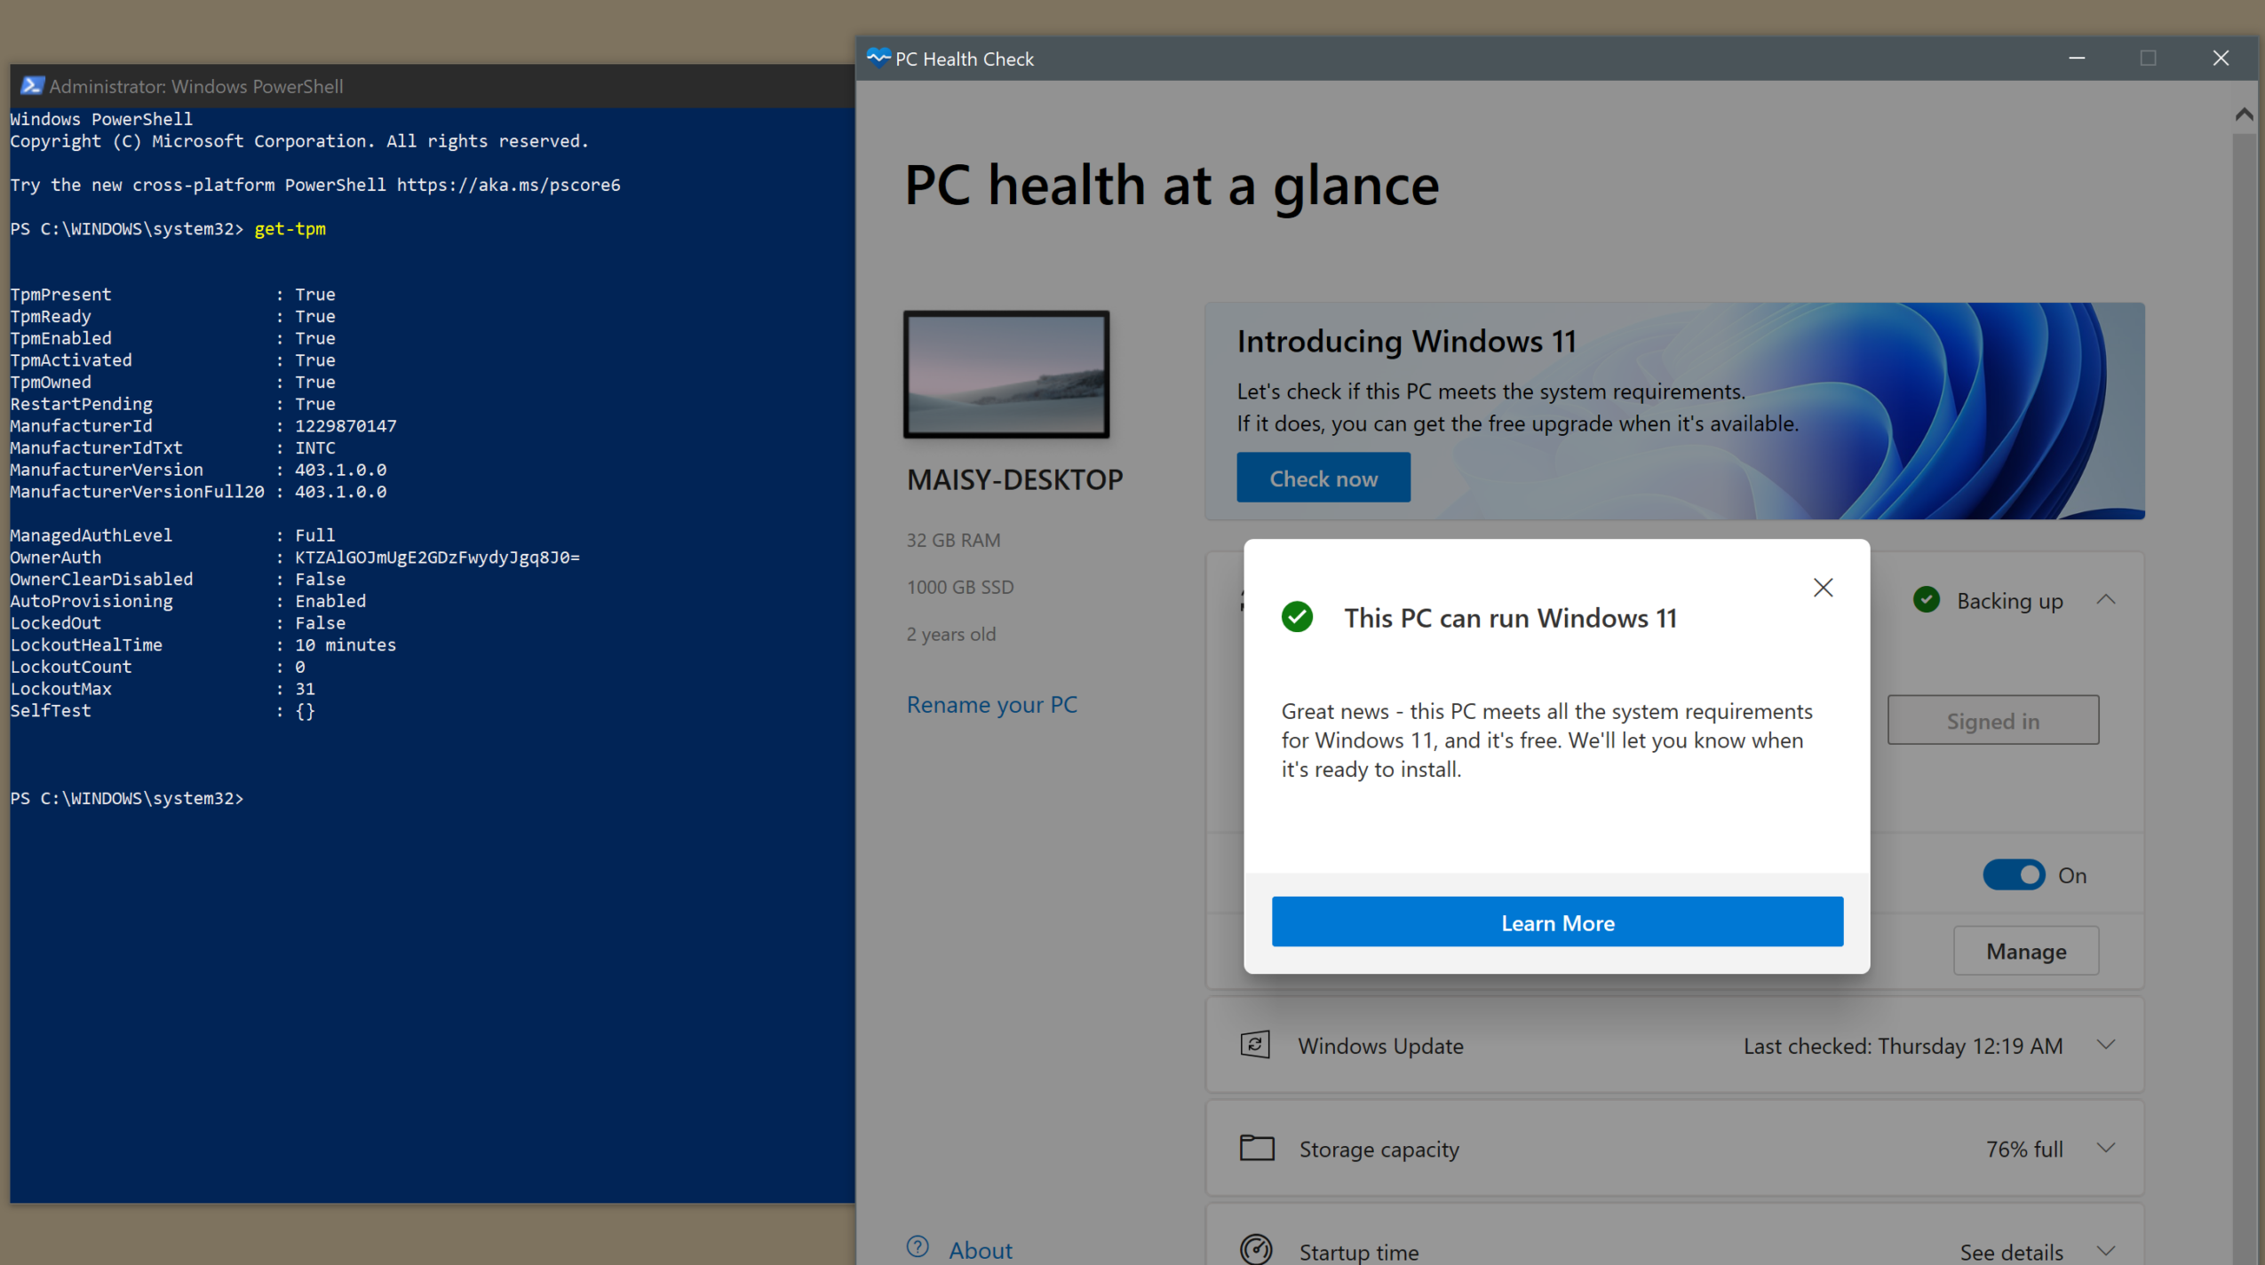Viewport: 2265px width, 1265px height.
Task: Collapse the Backing up section chevron
Action: tap(2106, 600)
